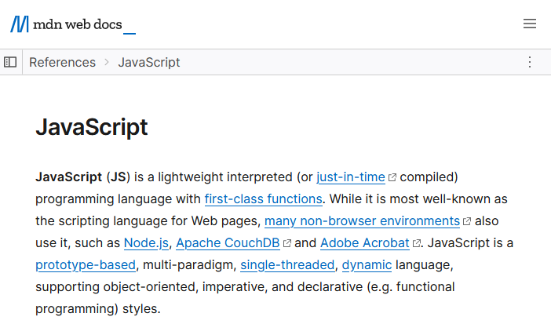Follow the prototype-based link
Viewport: 551px width, 324px height.
click(x=86, y=264)
